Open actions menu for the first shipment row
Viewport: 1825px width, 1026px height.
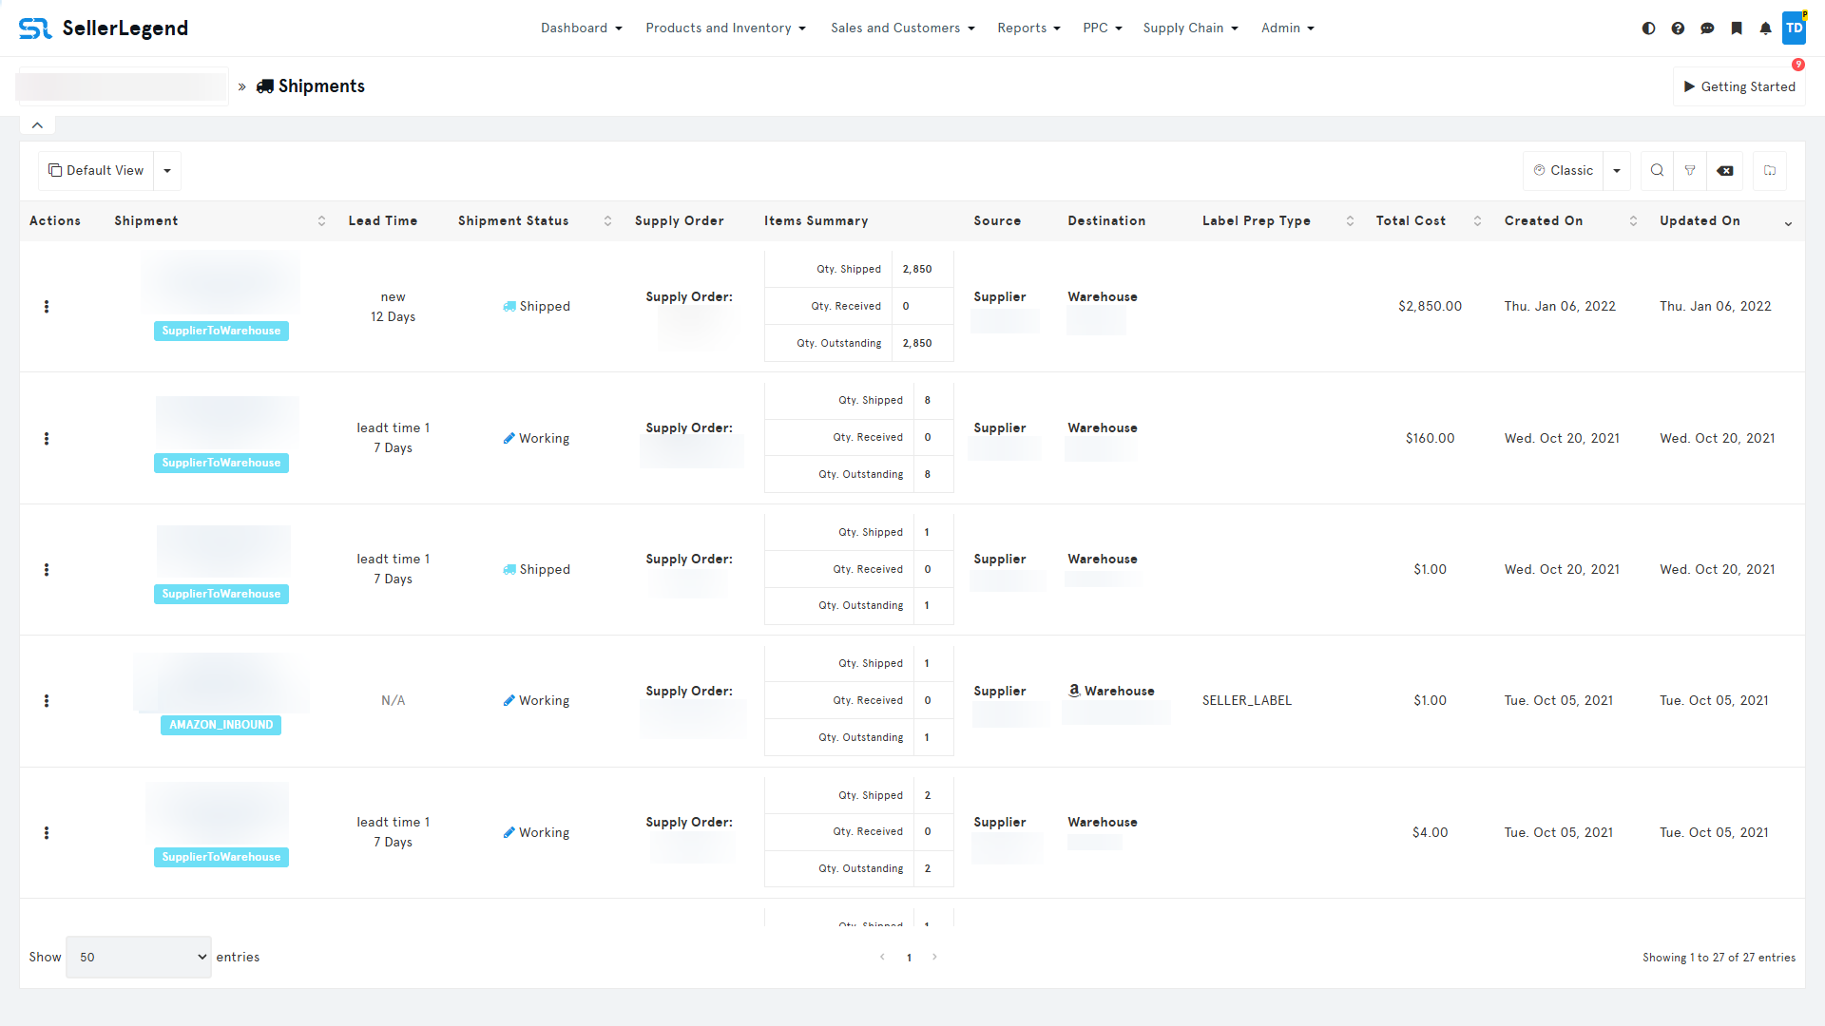pos(48,306)
